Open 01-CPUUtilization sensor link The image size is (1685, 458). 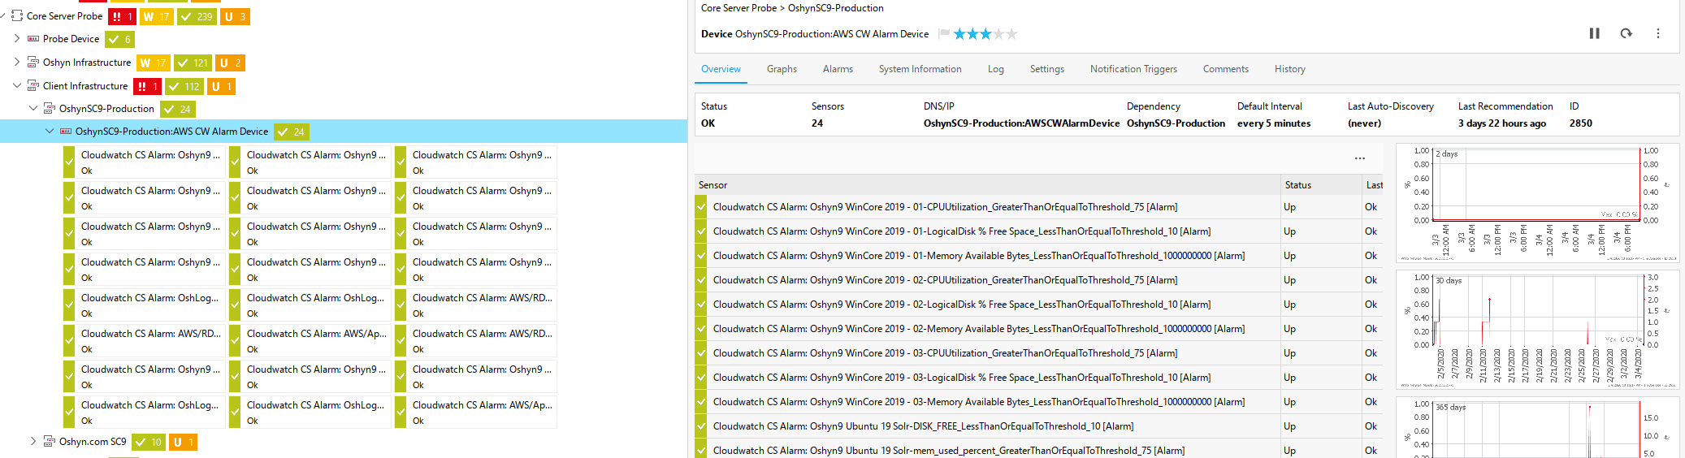945,207
